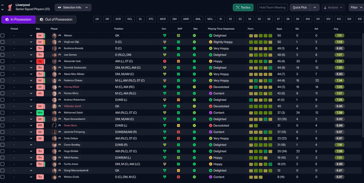Open the Tactics screen

tap(243, 7)
